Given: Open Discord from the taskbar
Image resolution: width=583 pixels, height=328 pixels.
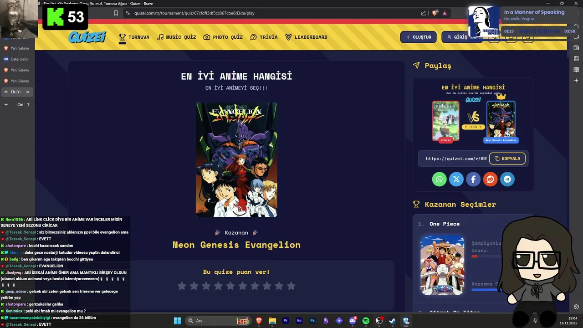Looking at the screenshot, I should 353,321.
